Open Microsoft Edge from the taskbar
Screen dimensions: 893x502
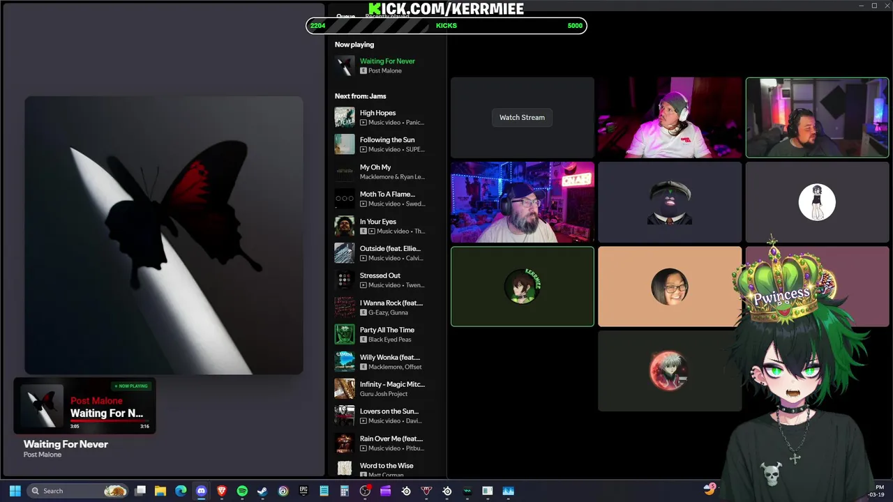181,491
